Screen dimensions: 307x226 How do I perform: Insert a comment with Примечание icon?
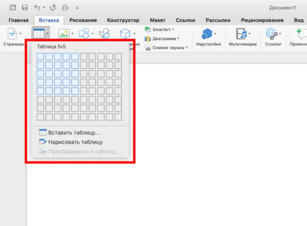(301, 34)
